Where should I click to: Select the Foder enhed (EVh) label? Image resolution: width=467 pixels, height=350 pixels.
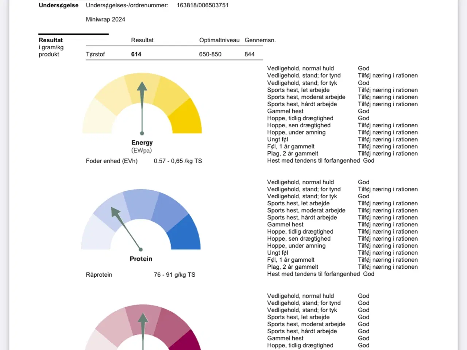point(112,161)
